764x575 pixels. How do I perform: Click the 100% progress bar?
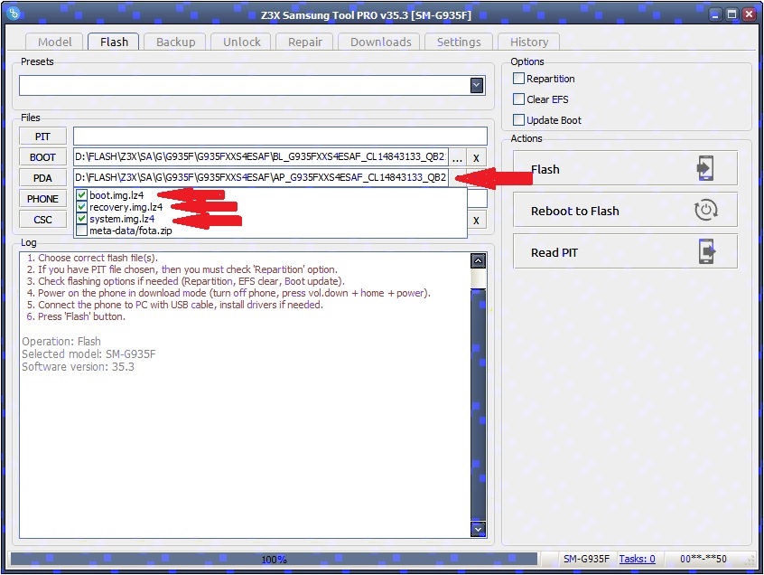point(274,559)
